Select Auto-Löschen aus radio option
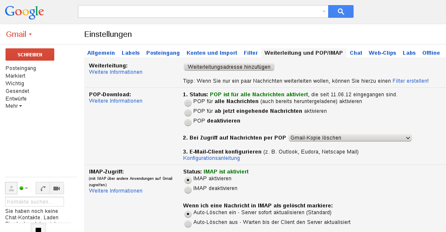 tap(188, 223)
